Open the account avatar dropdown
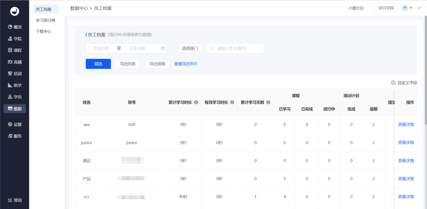 [x=407, y=8]
